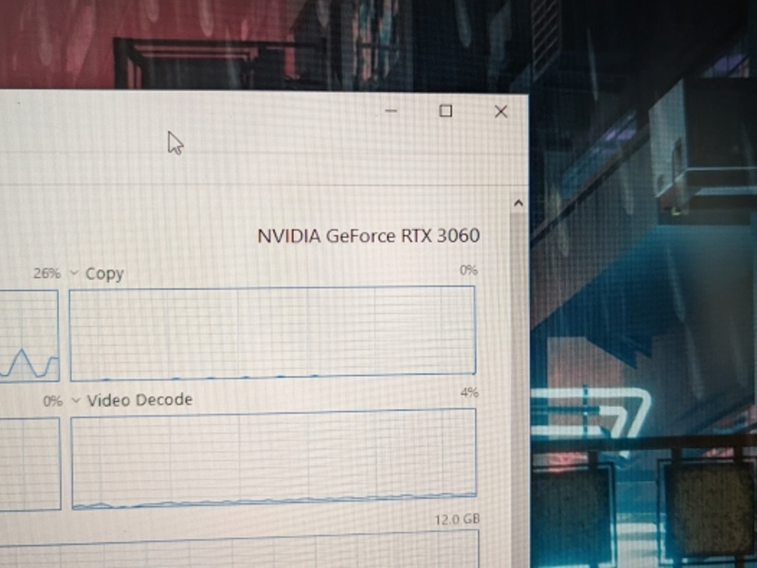Click the scrollbar up arrow
The image size is (757, 568).
pyautogui.click(x=518, y=203)
